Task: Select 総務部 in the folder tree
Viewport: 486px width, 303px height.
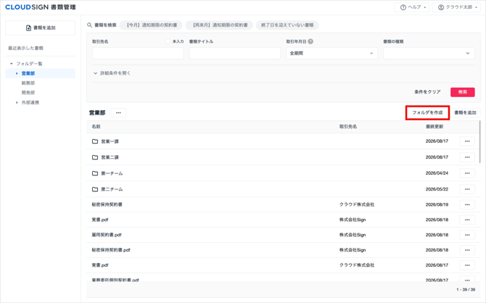Action: click(28, 83)
